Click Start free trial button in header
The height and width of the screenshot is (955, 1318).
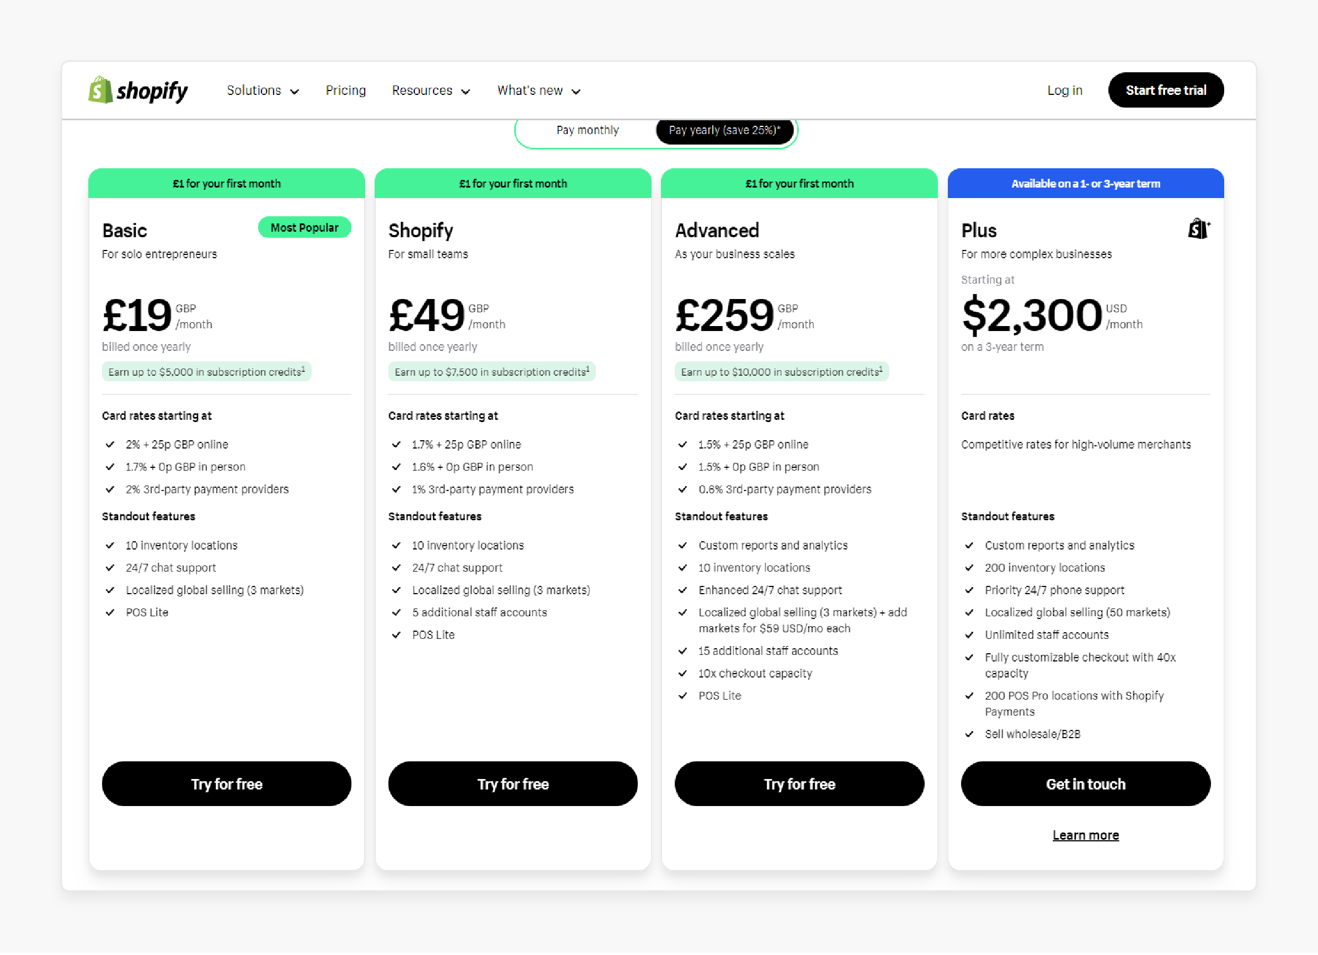(x=1166, y=90)
